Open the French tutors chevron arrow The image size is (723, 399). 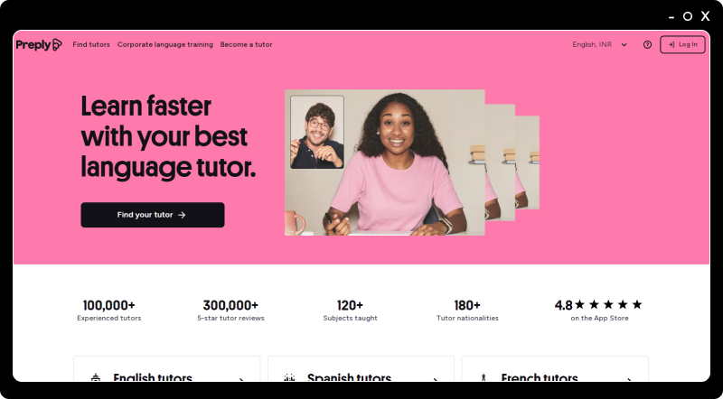[x=630, y=379]
